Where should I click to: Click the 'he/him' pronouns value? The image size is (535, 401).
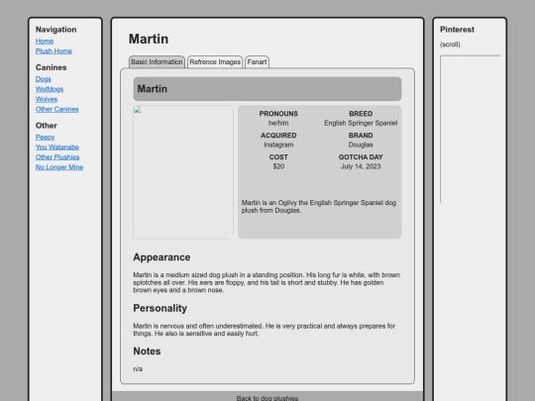[x=278, y=123]
